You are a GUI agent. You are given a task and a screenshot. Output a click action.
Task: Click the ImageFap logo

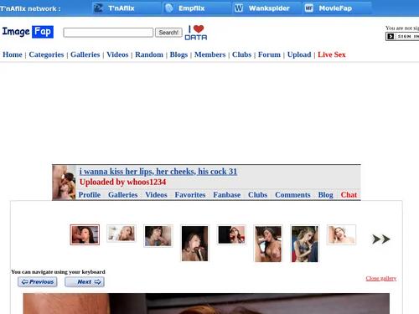pyautogui.click(x=28, y=32)
